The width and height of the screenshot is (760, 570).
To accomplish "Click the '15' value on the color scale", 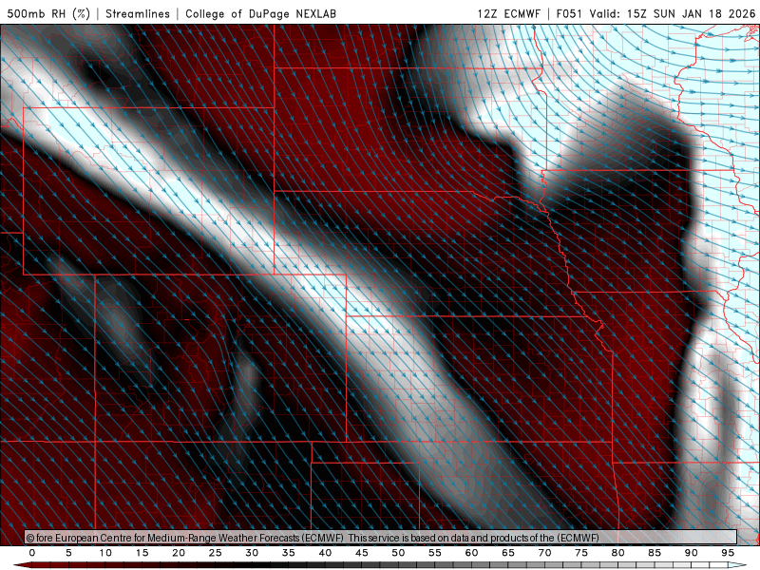I will 142,553.
